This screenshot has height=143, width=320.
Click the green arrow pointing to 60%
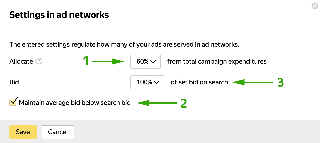pyautogui.click(x=108, y=61)
